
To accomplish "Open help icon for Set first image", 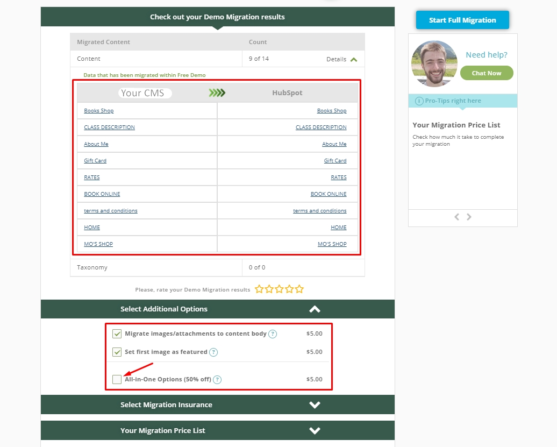I will click(x=213, y=352).
